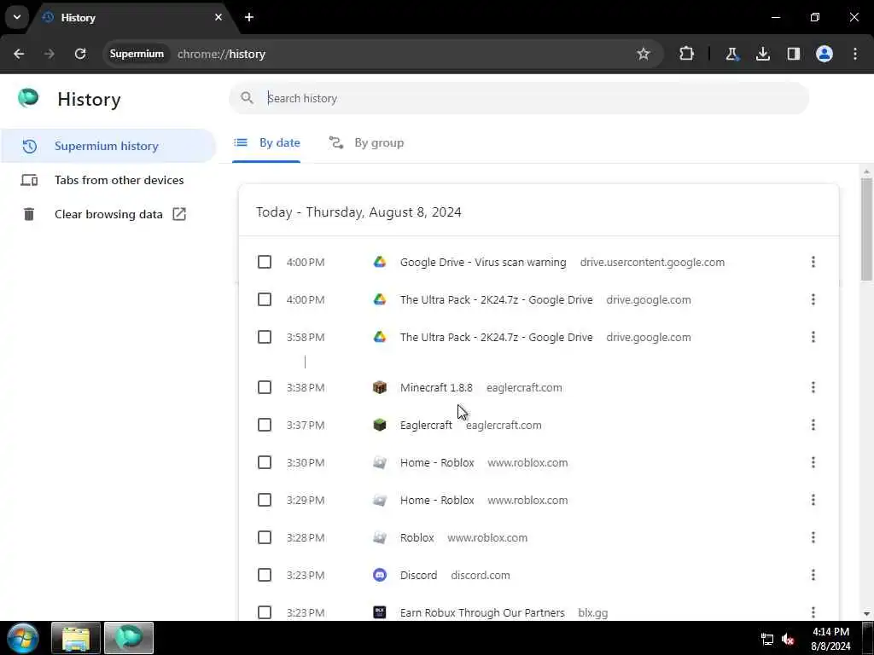Screen dimensions: 874x655
Task: Click the chrome://history address bar
Action: (x=382, y=54)
